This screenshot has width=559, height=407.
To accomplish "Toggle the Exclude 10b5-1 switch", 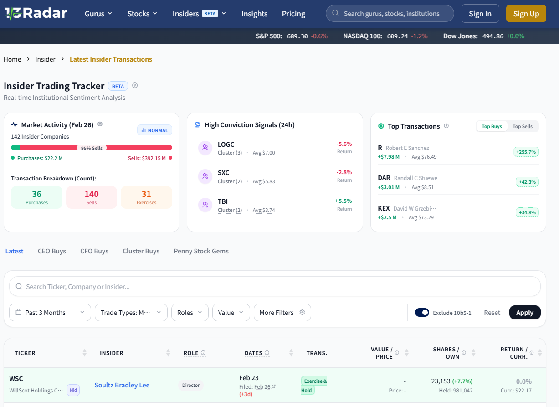I will (x=422, y=313).
